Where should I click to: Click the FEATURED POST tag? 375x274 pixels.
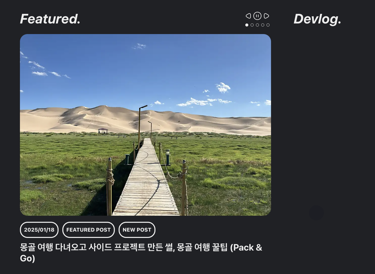tap(89, 230)
